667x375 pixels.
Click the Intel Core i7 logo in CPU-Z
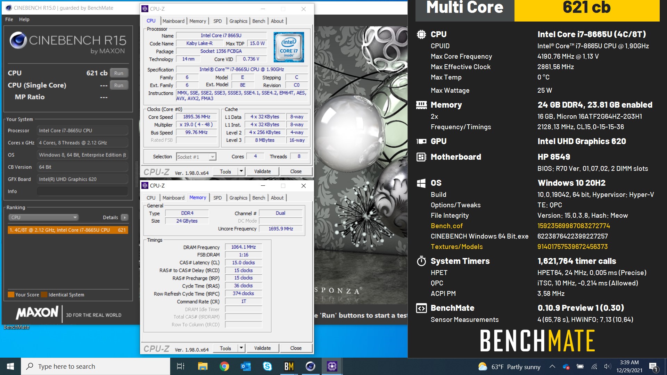289,47
